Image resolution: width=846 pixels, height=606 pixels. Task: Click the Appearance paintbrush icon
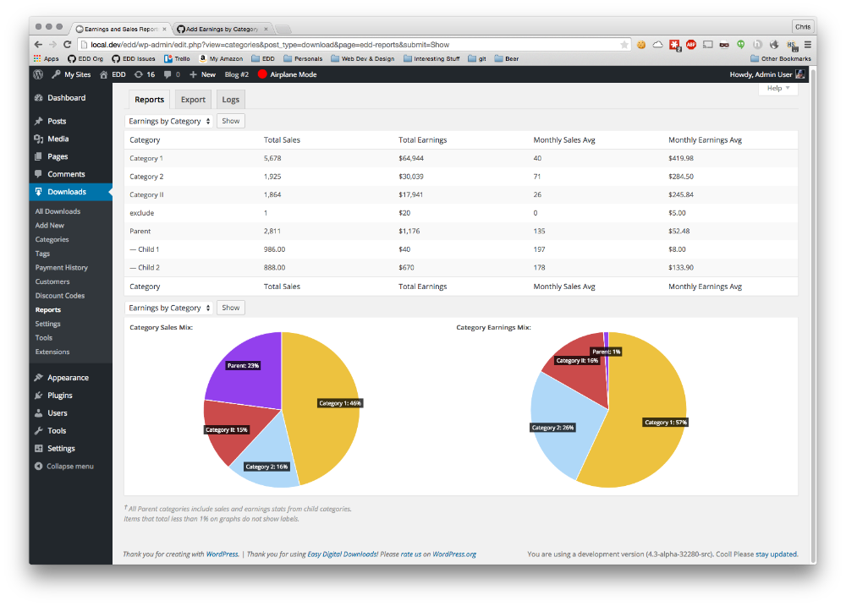pyautogui.click(x=38, y=378)
